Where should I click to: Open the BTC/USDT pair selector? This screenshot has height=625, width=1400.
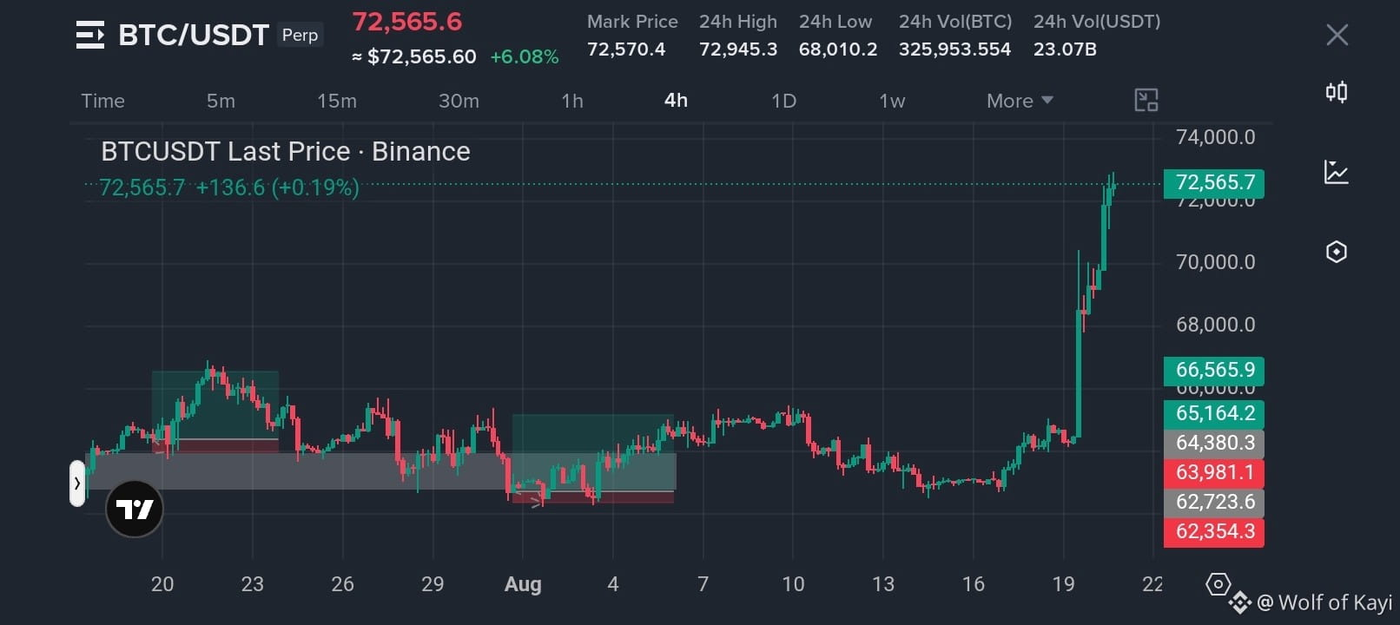[x=194, y=35]
